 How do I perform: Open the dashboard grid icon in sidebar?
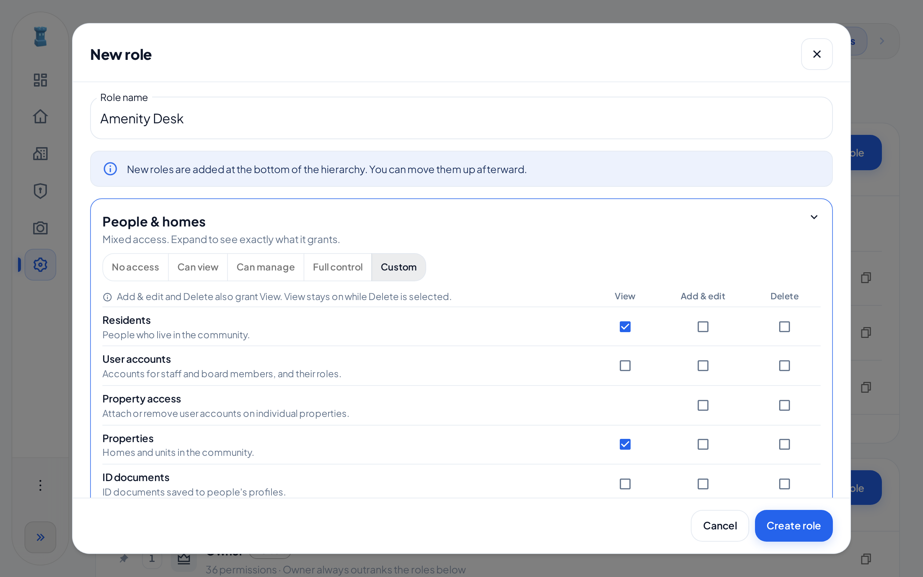(x=40, y=80)
